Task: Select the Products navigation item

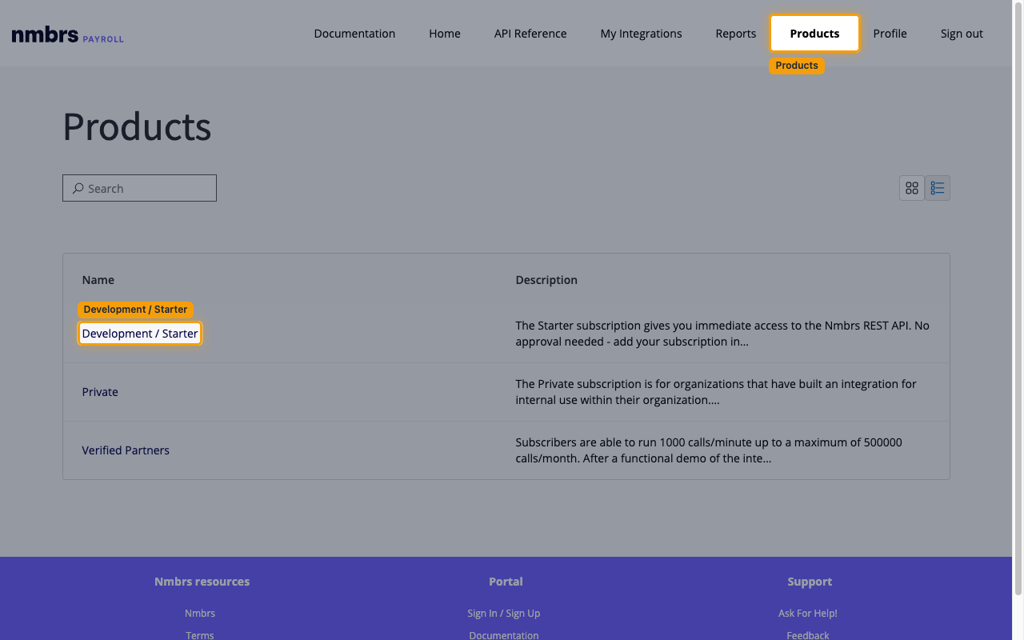Action: tap(814, 34)
